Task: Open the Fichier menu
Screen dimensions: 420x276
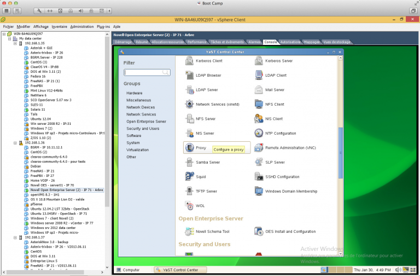Action: tap(8, 26)
